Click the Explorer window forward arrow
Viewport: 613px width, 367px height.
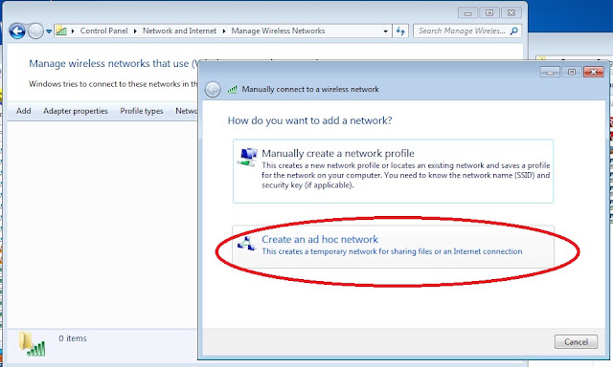(36, 32)
